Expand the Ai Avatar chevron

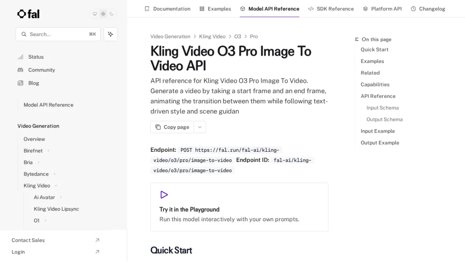[61, 197]
